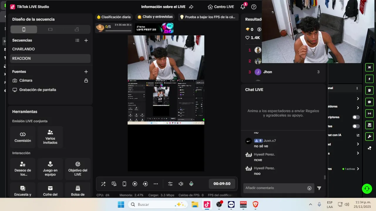Image resolution: width=376 pixels, height=211 pixels.
Task: Select the portrait phone layout
Action: 24,29
